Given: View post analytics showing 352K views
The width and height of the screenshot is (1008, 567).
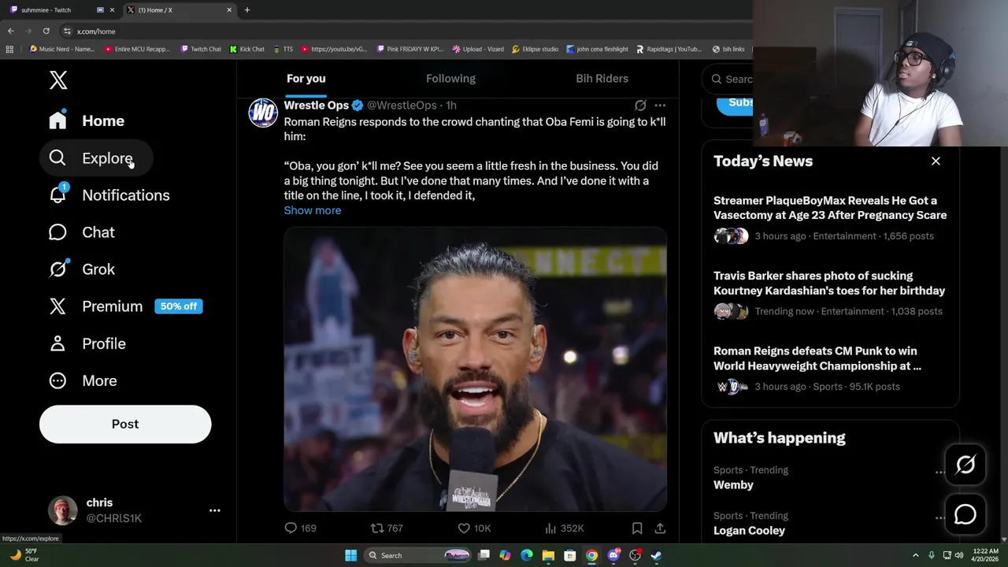Looking at the screenshot, I should 564,528.
